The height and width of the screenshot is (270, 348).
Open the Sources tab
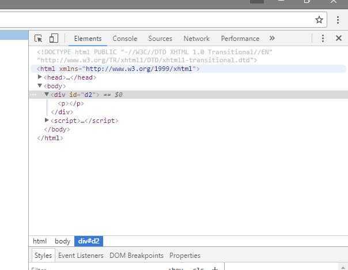[x=160, y=39]
